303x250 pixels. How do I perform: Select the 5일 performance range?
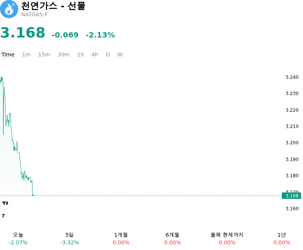pyautogui.click(x=70, y=239)
